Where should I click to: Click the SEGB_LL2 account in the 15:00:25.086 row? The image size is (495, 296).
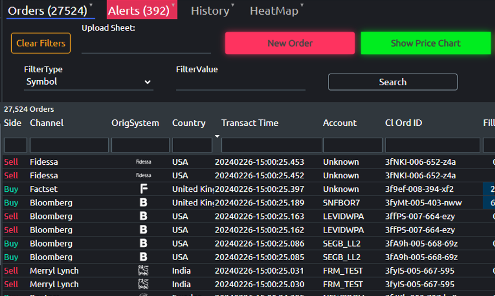point(341,243)
